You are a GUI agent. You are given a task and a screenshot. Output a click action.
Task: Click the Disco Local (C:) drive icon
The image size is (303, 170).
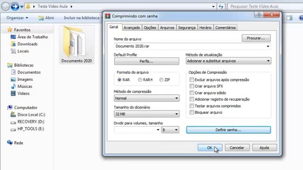13,114
